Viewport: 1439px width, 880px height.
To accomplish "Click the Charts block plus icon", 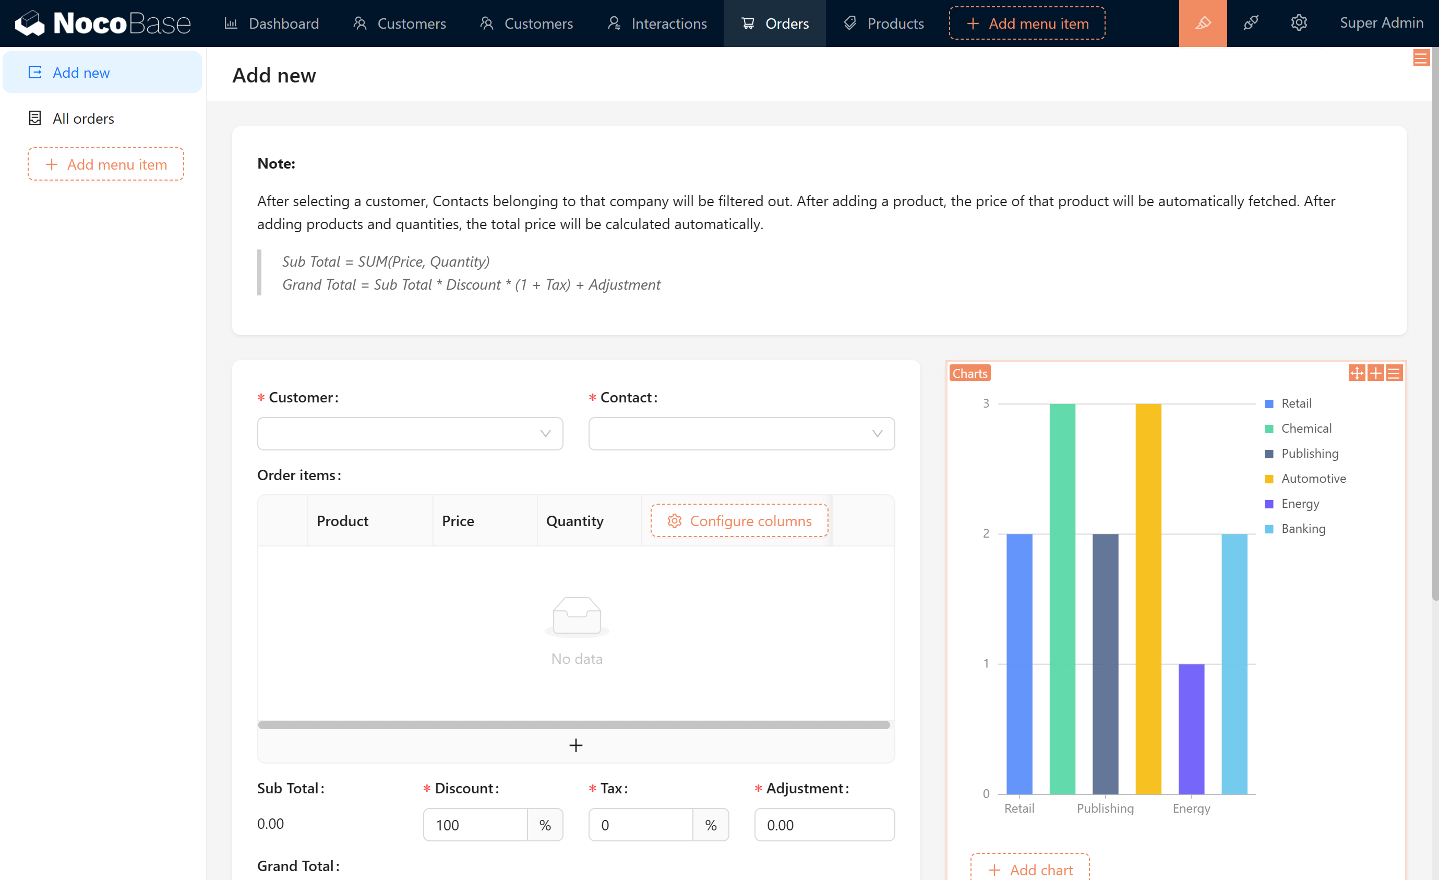I will click(x=1375, y=373).
